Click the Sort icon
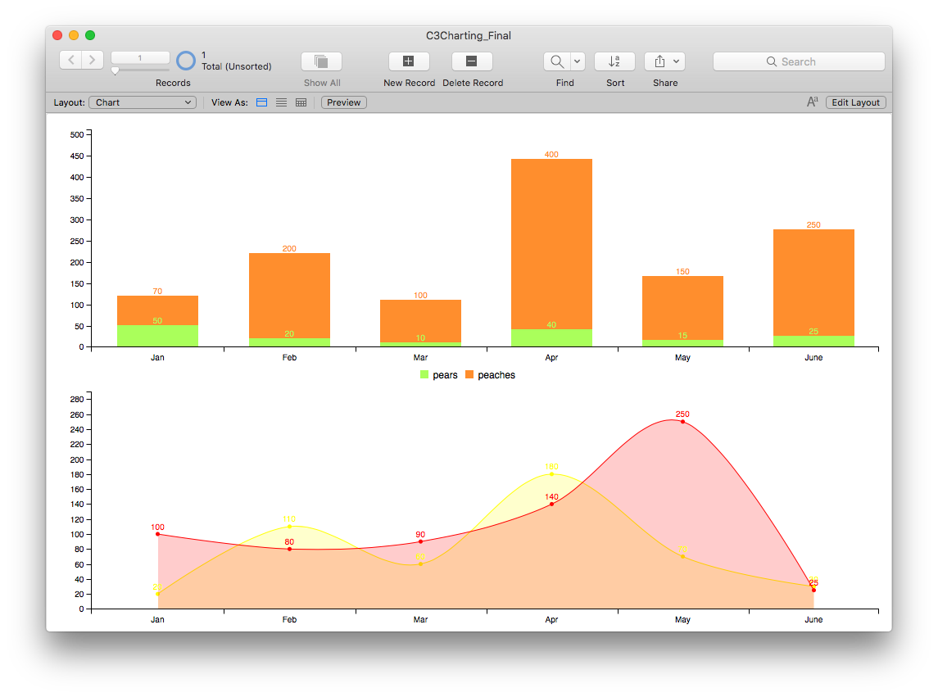938x697 pixels. click(x=614, y=61)
